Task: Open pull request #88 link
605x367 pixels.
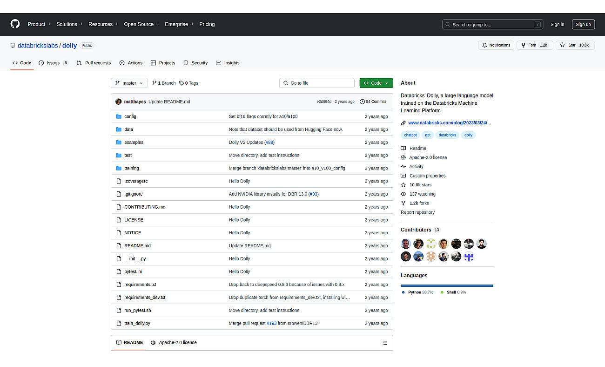Action: (x=269, y=143)
